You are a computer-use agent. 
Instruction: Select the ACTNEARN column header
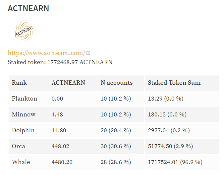68,83
